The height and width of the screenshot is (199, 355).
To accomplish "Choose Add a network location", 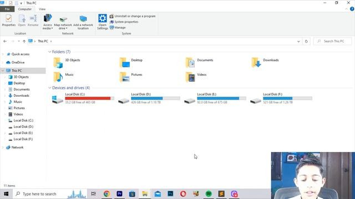I will click(x=83, y=23).
